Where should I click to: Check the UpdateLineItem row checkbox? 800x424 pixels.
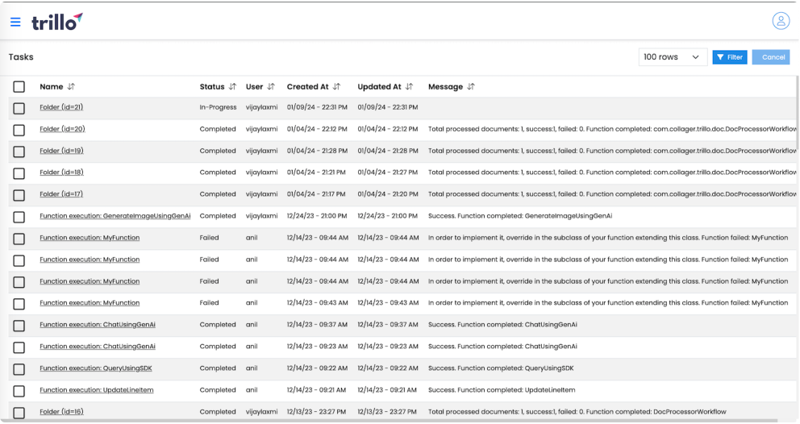(x=19, y=391)
